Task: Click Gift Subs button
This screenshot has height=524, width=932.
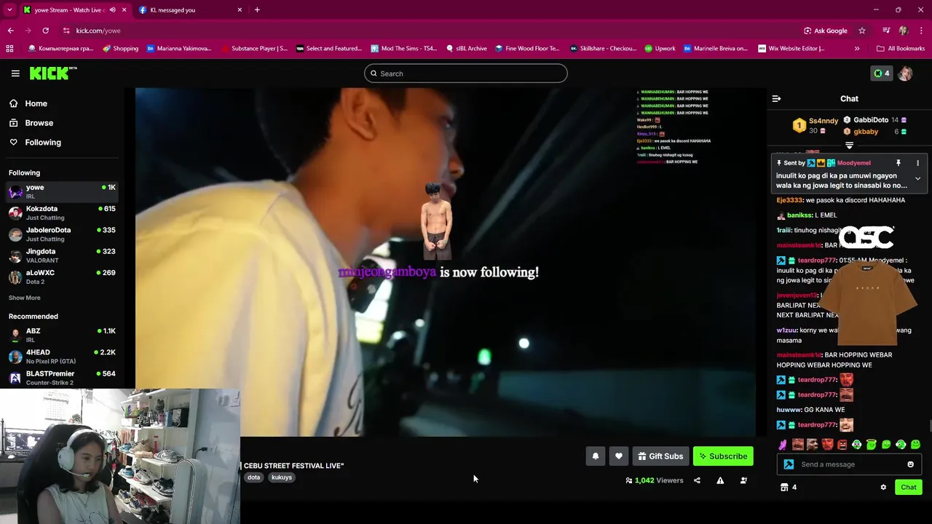Action: (x=660, y=456)
